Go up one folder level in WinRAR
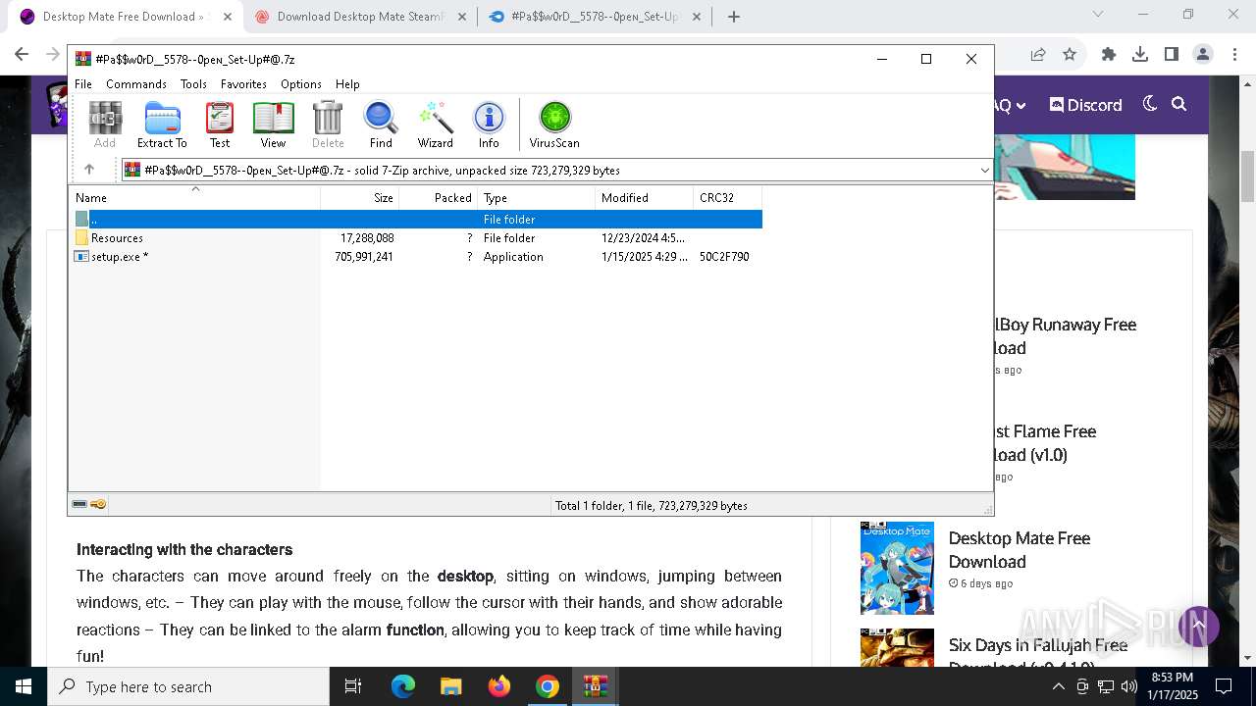 (x=88, y=170)
